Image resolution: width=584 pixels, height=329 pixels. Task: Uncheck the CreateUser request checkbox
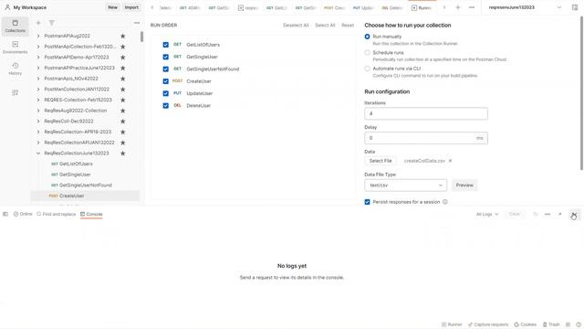coord(166,81)
